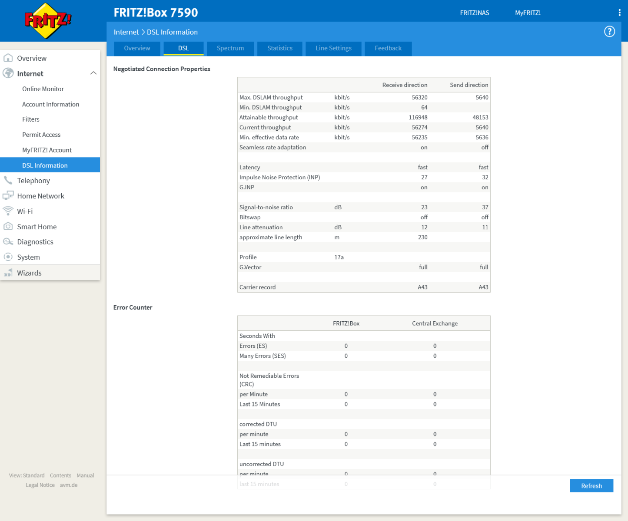Click the Impulse Noise Protection label
The height and width of the screenshot is (521, 628).
[x=279, y=177]
